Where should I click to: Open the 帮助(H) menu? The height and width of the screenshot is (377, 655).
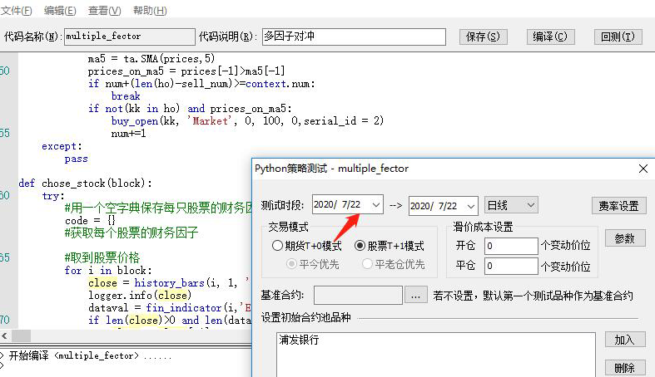click(x=150, y=11)
